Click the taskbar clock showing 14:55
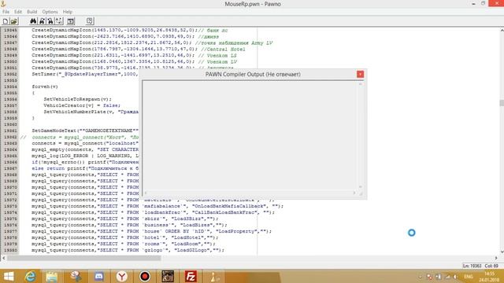Image resolution: width=504 pixels, height=283 pixels. pos(489,277)
